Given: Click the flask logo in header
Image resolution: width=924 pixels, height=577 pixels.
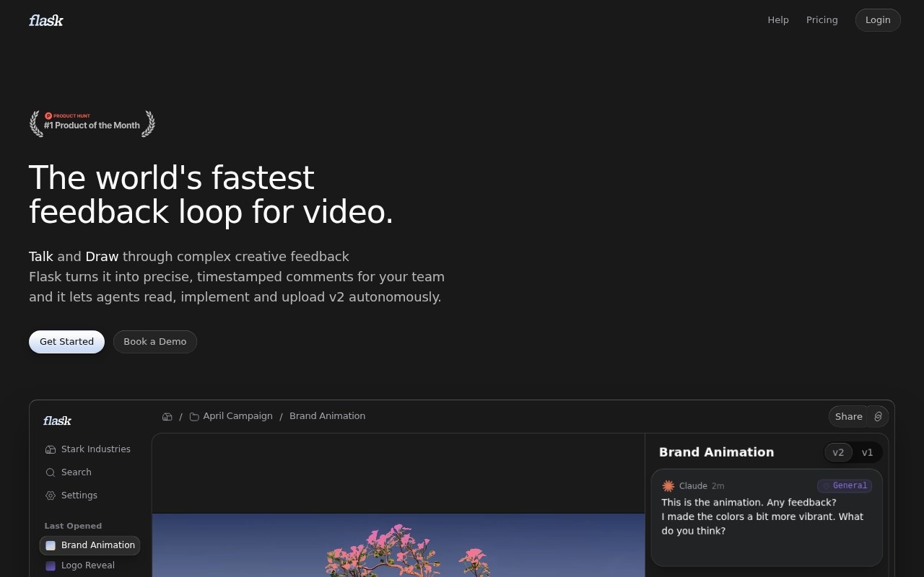Looking at the screenshot, I should click(x=46, y=20).
